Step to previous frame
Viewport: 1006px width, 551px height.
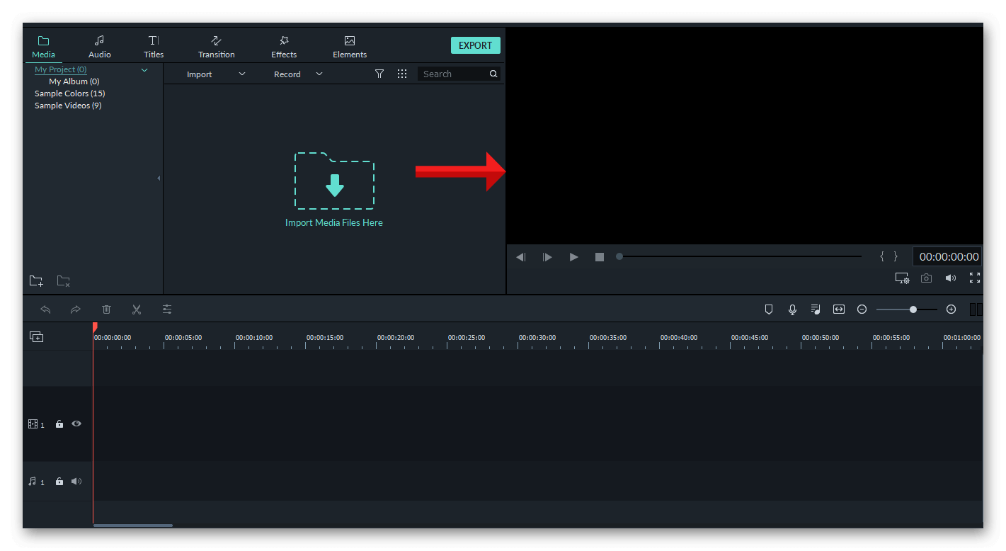(x=520, y=257)
